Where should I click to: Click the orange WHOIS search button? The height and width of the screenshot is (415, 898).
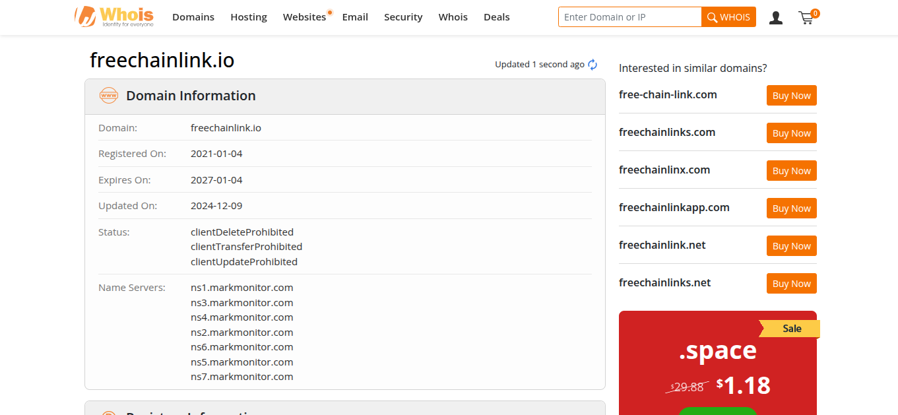(729, 17)
